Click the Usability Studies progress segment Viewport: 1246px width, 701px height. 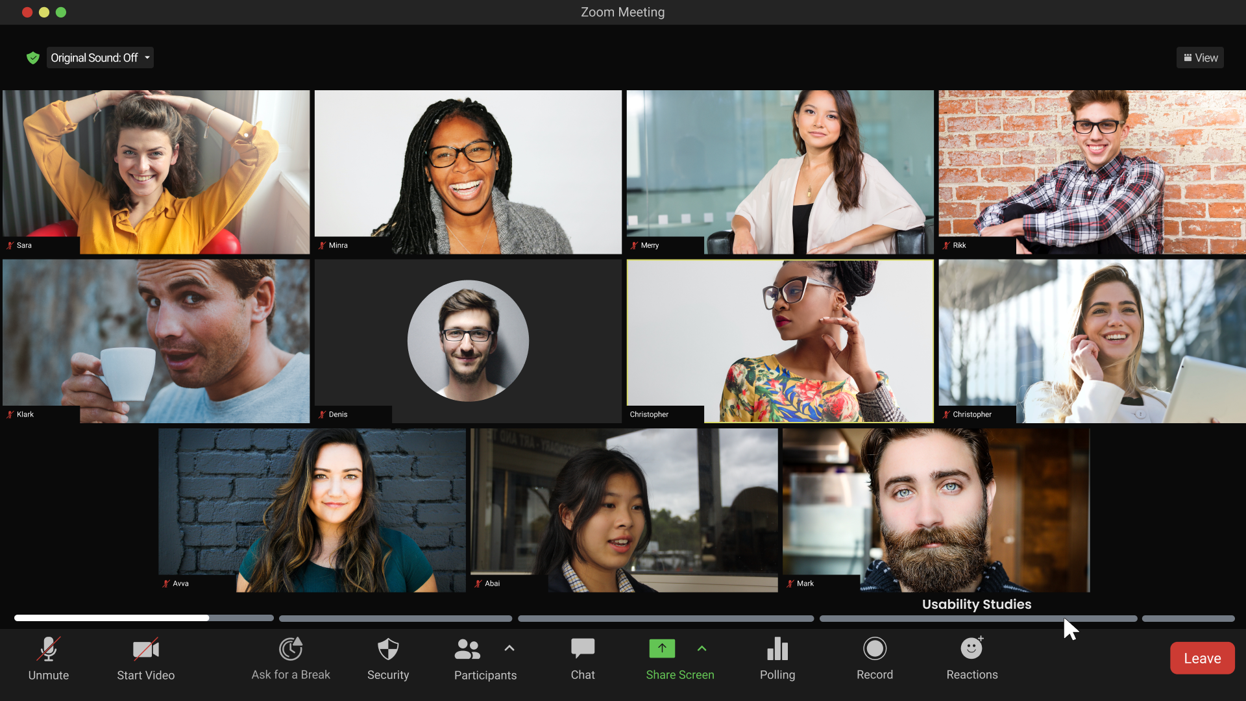[x=977, y=619]
